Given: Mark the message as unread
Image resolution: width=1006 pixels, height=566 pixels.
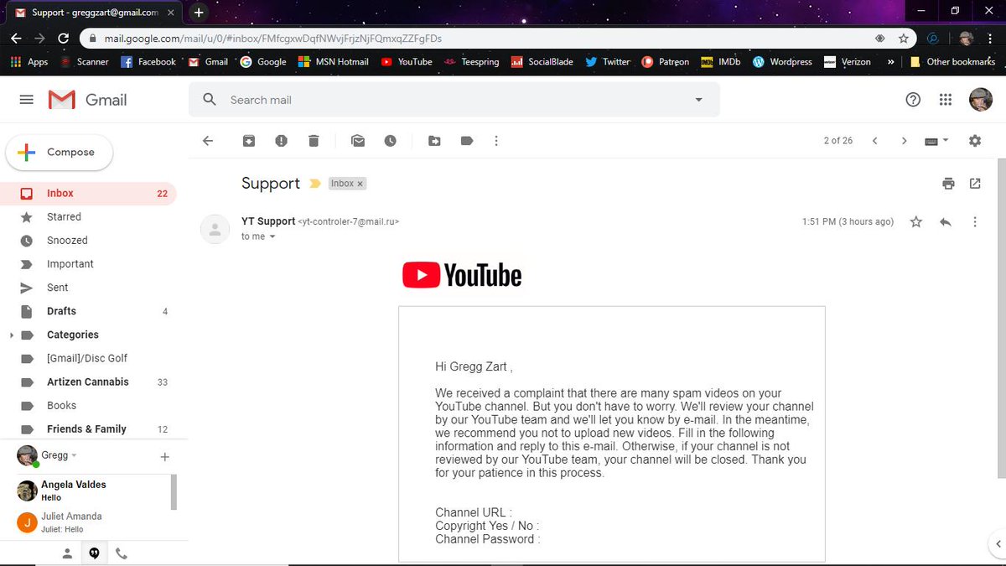Looking at the screenshot, I should click(x=358, y=141).
